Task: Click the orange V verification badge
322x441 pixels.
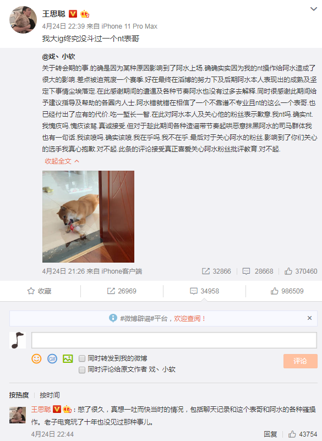Action: (x=73, y=14)
